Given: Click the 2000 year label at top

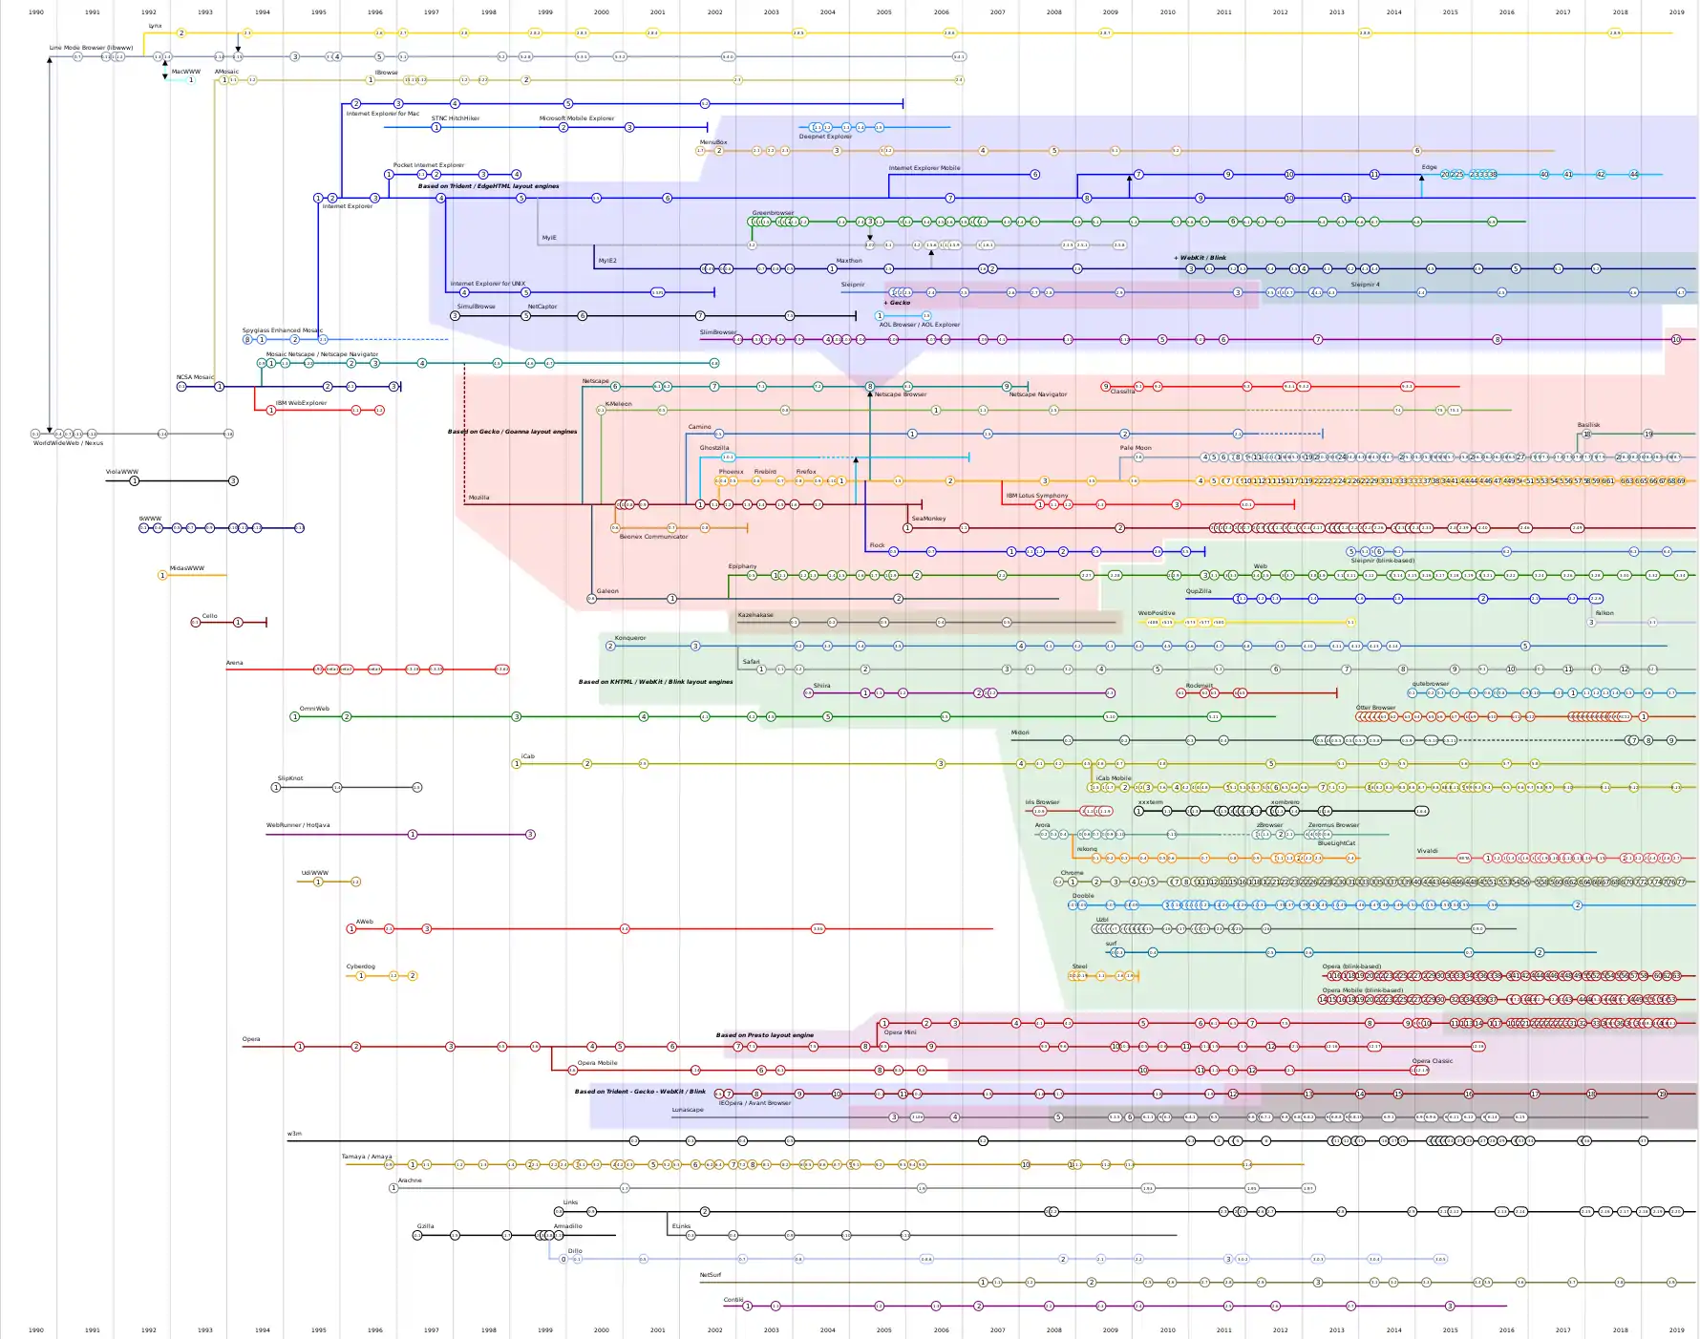Looking at the screenshot, I should tap(601, 12).
